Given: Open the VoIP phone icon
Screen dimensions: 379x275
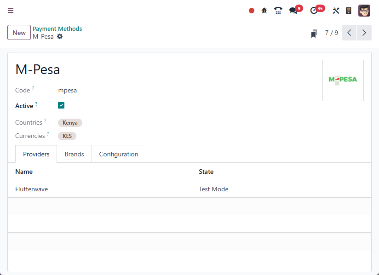Looking at the screenshot, I should [x=278, y=11].
